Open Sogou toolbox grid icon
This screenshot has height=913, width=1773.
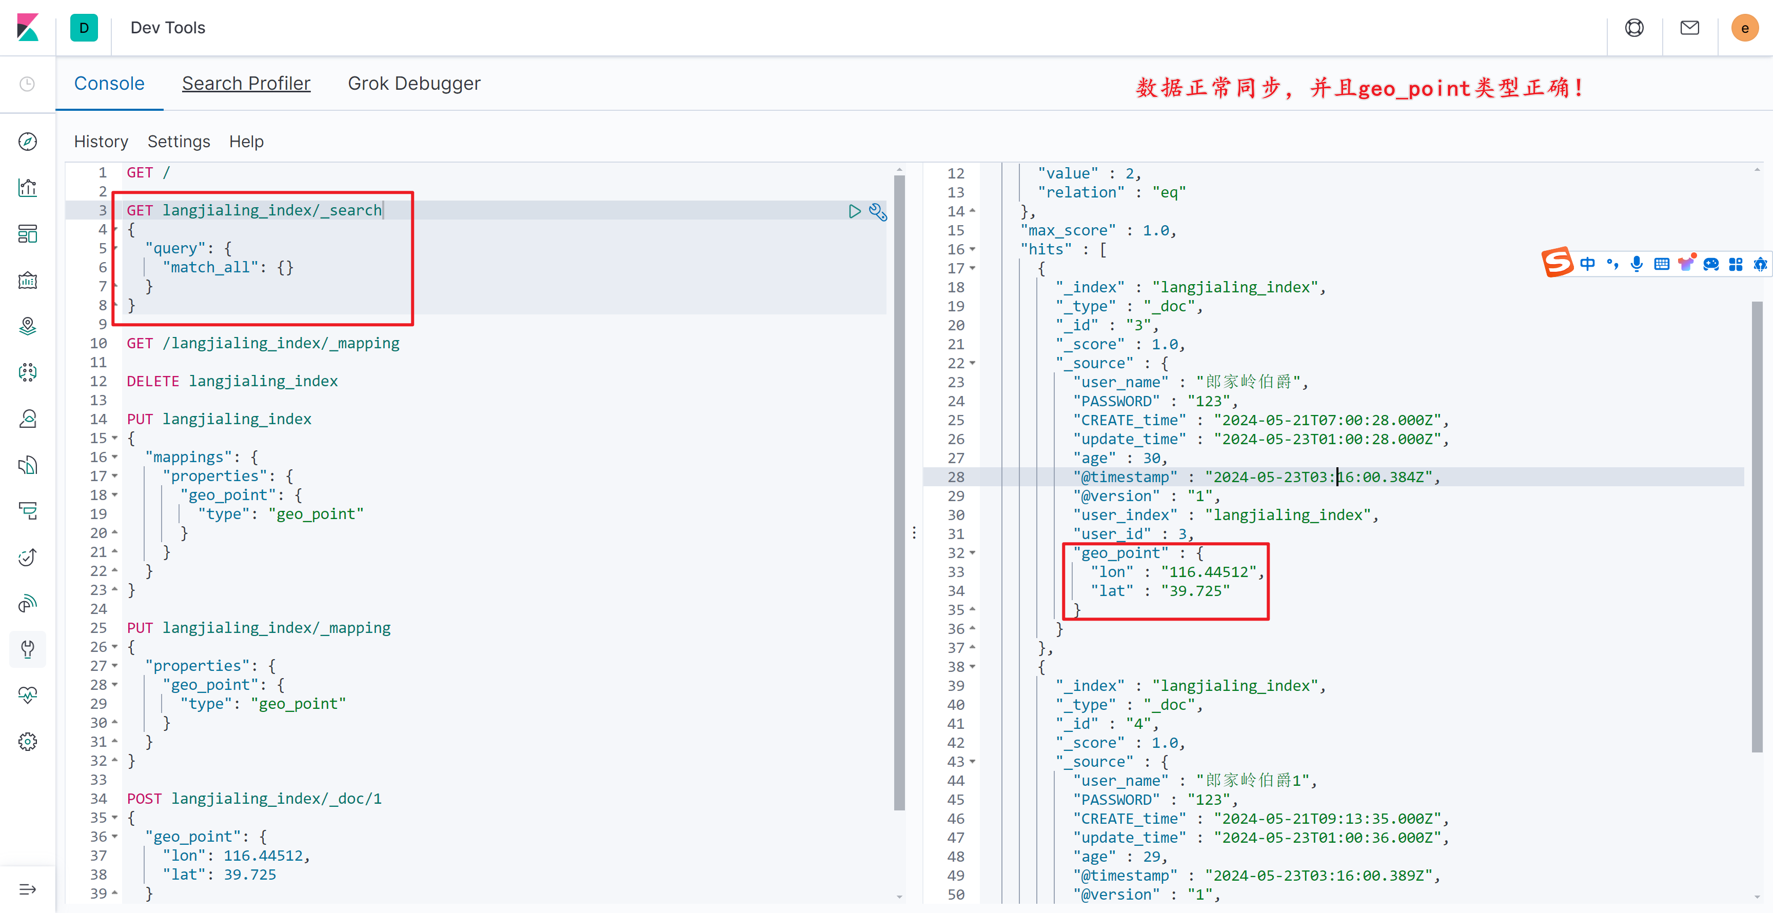click(x=1736, y=264)
